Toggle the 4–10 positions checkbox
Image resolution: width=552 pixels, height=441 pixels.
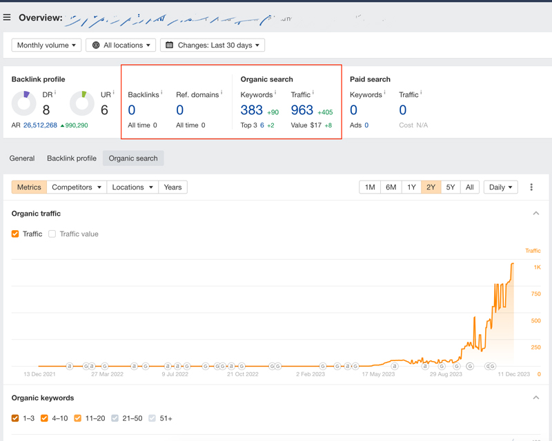pos(44,418)
